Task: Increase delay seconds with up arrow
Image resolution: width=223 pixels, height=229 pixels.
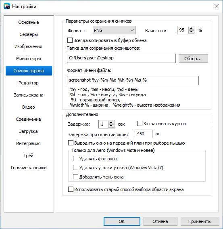Action: (x=111, y=122)
